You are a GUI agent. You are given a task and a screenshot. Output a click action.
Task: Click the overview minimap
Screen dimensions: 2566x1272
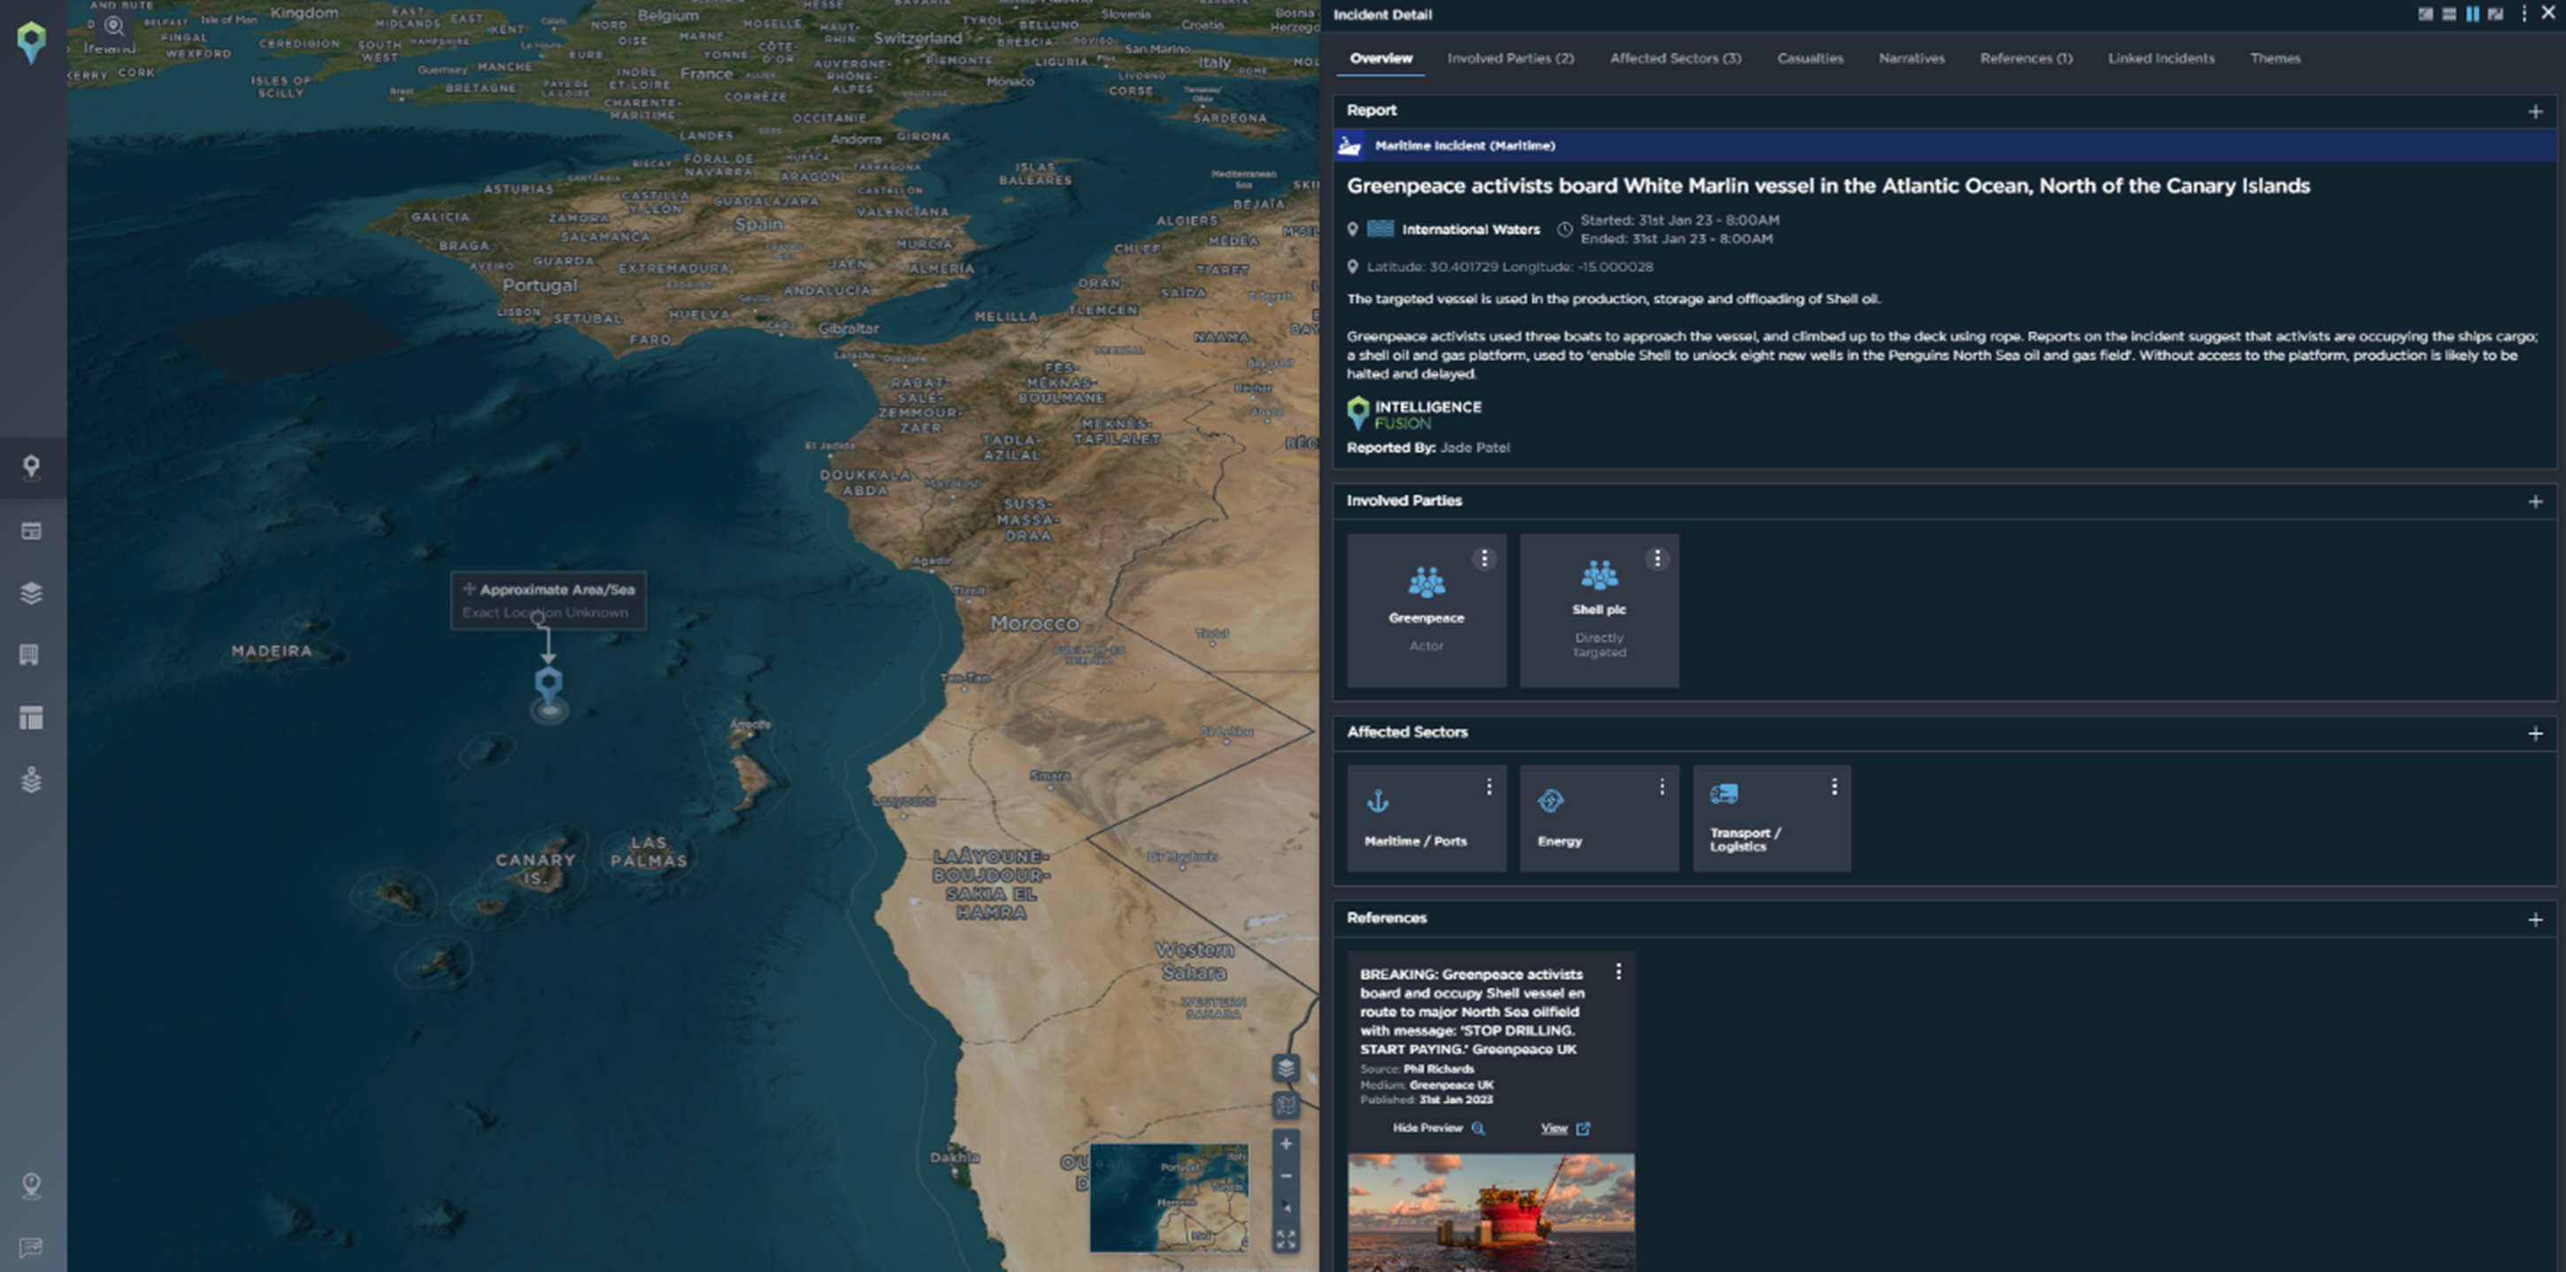coord(1169,1198)
